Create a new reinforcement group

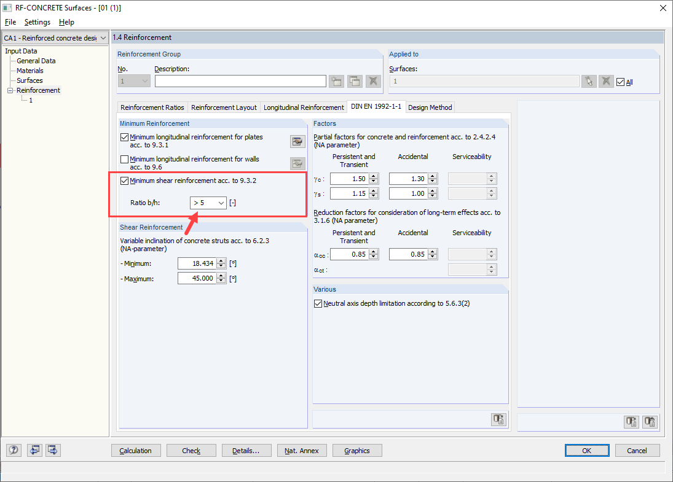click(x=336, y=80)
